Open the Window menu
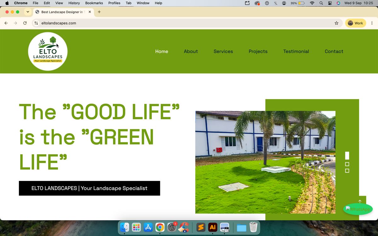This screenshot has width=378, height=236. tap(143, 3)
